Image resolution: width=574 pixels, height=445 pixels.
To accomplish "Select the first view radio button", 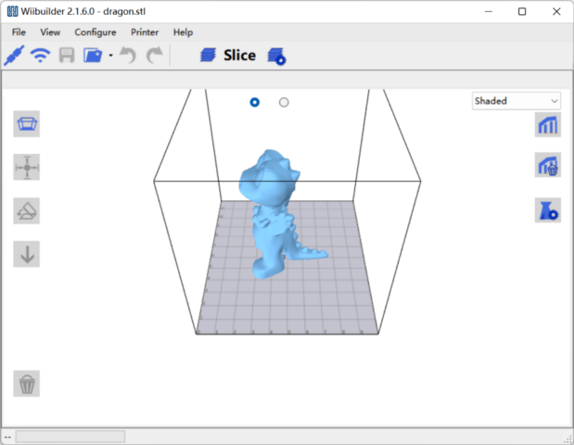I will (x=255, y=102).
